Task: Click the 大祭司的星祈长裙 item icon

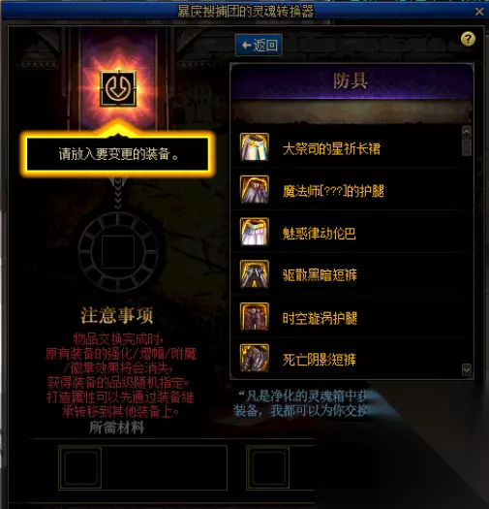Action: [255, 147]
